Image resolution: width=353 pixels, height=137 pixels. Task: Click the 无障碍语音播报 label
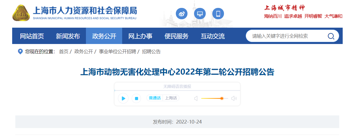tap(177, 86)
